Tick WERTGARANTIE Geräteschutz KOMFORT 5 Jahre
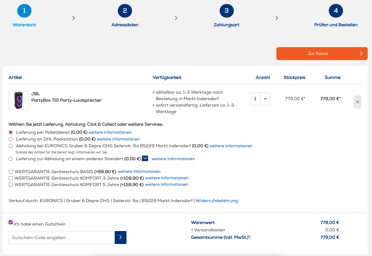This screenshot has width=372, height=256. click(x=11, y=185)
